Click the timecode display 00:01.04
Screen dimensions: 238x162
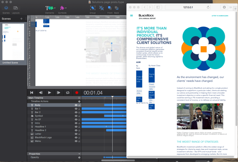(x=93, y=93)
